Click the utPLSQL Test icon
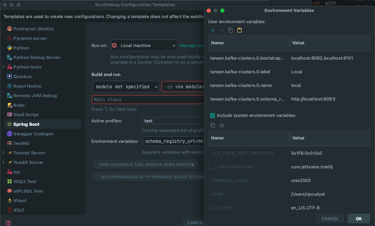 [x=9, y=191]
